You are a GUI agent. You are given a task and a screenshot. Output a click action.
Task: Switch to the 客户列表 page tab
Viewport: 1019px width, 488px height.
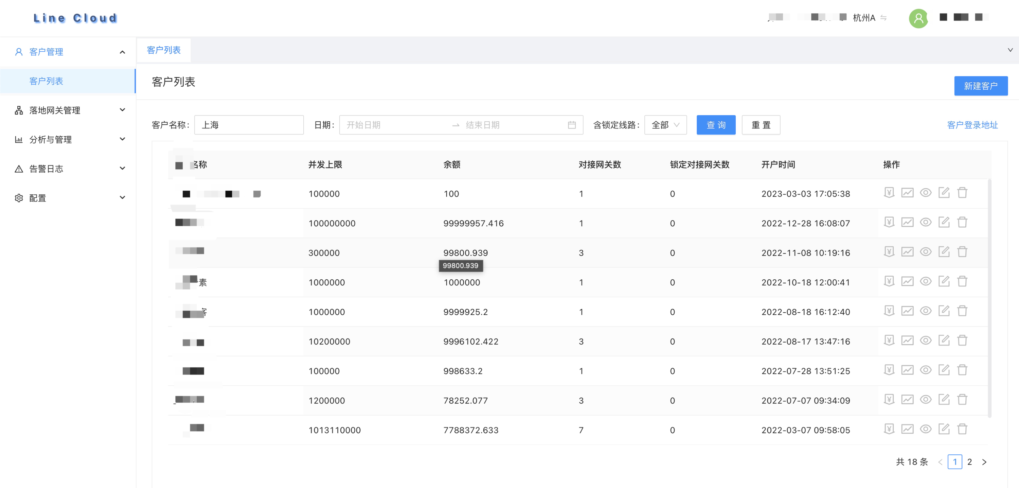pyautogui.click(x=164, y=50)
